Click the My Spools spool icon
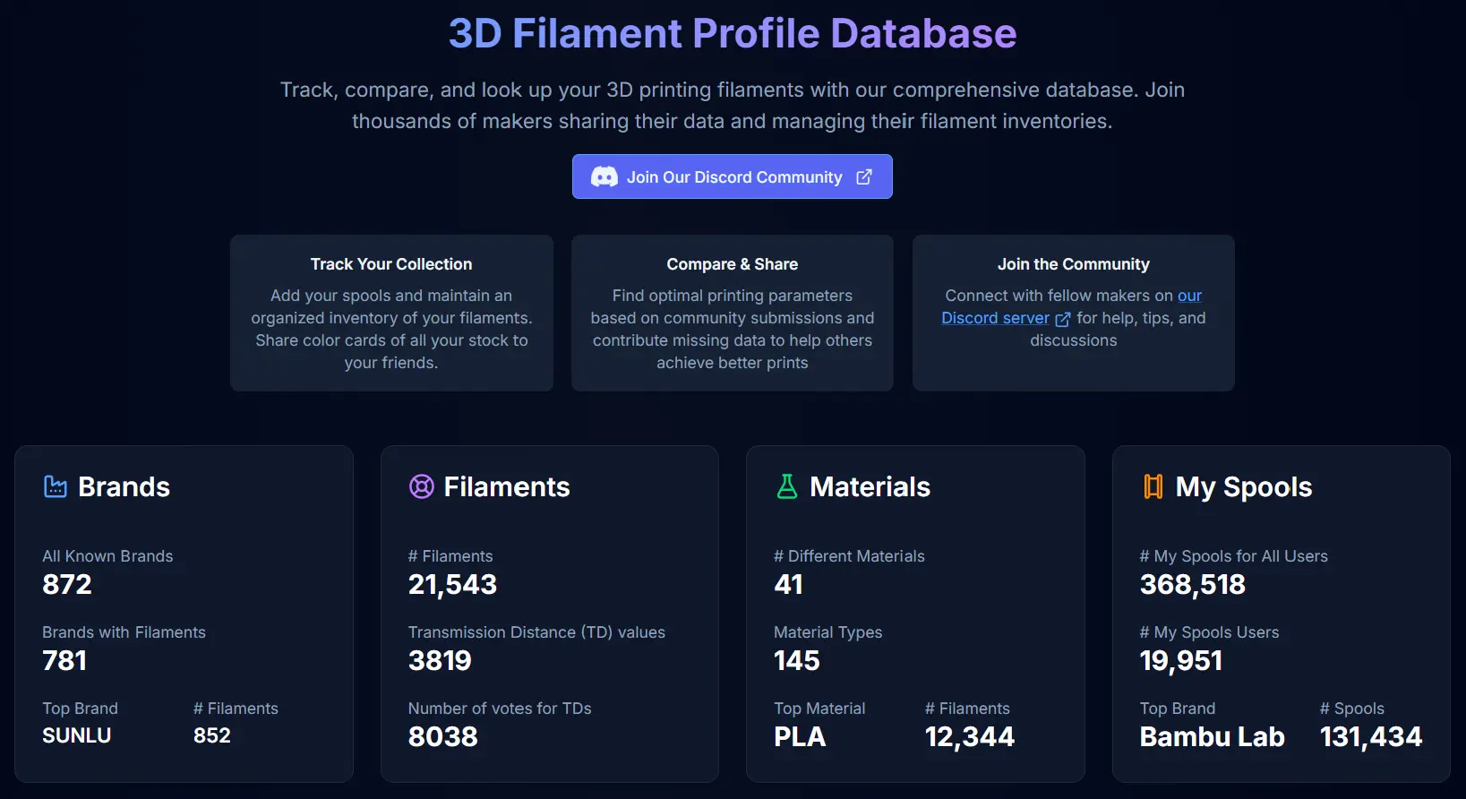1466x799 pixels. tap(1153, 486)
